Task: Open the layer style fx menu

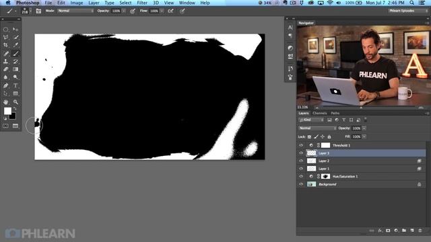Action: click(380, 231)
